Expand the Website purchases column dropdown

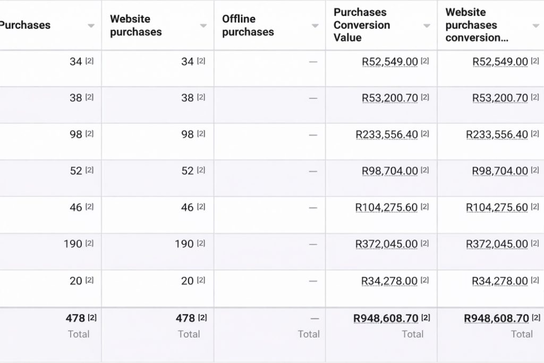pyautogui.click(x=203, y=26)
